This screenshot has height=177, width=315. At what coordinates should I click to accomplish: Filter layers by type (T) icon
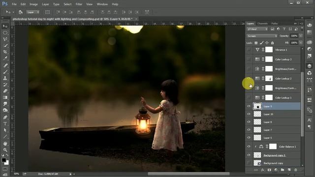coord(284,29)
